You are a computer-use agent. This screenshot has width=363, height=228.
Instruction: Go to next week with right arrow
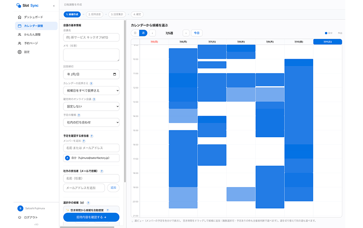tap(186, 33)
